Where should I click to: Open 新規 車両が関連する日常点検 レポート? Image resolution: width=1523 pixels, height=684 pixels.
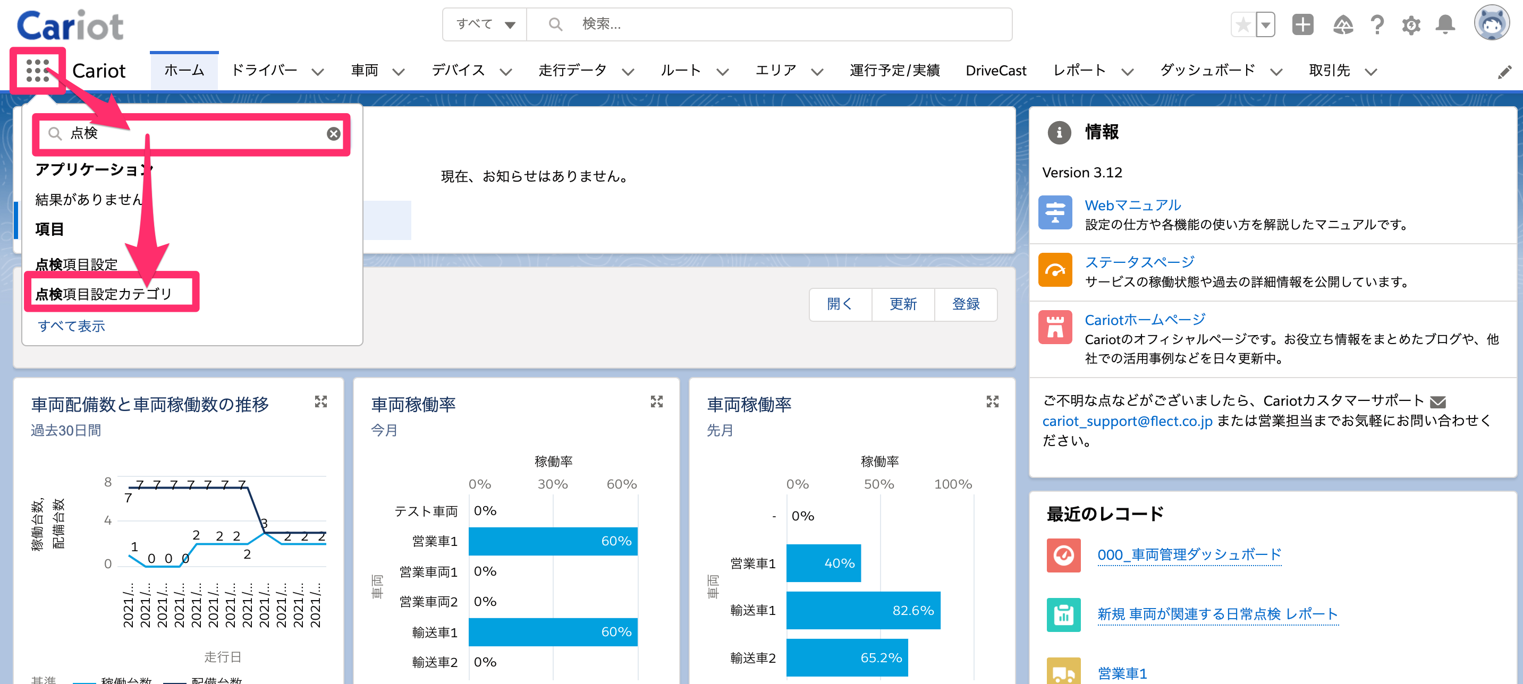click(1218, 614)
